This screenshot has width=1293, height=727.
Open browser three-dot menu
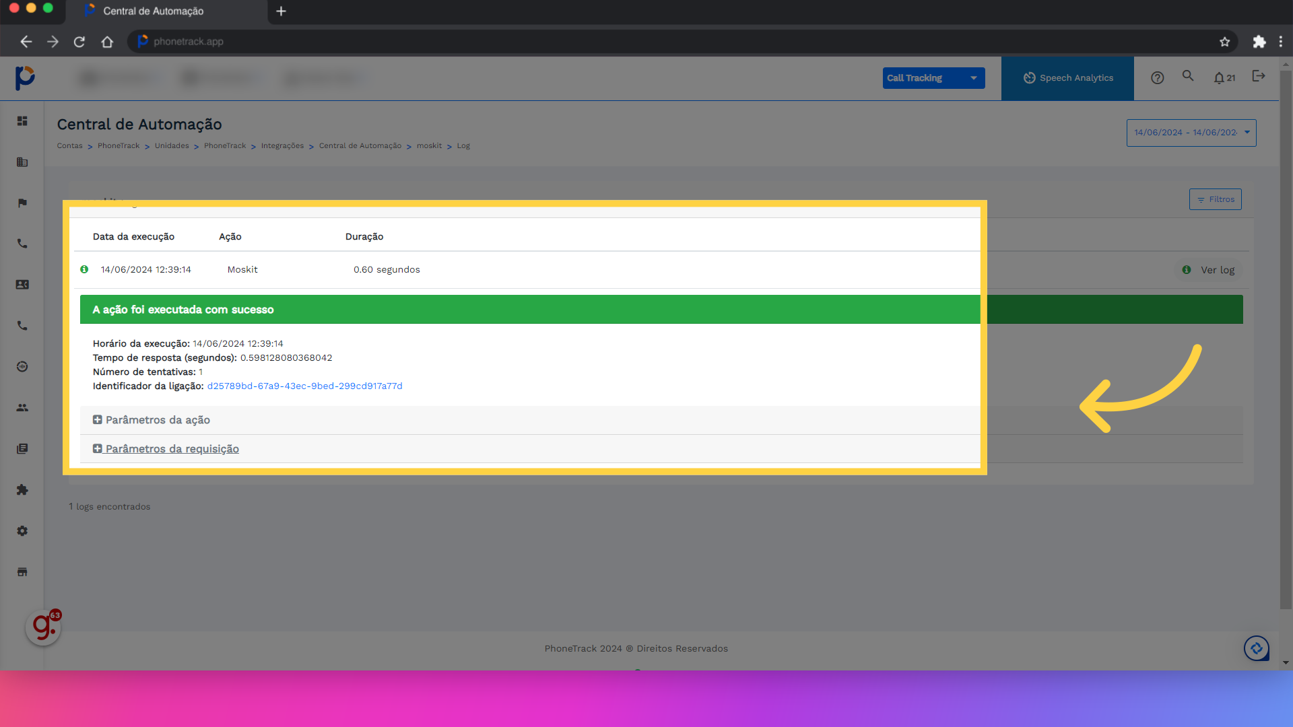coord(1281,42)
